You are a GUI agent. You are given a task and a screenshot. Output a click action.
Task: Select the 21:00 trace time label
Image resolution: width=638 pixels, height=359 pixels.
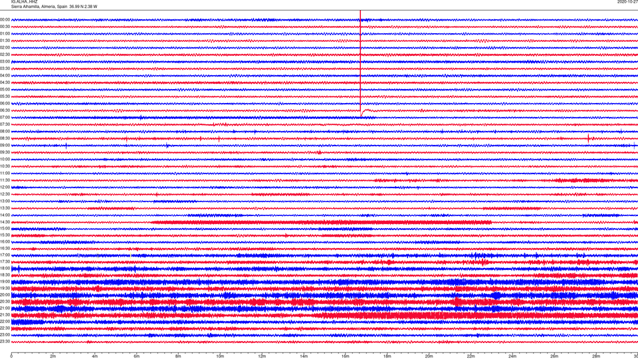coord(5,308)
